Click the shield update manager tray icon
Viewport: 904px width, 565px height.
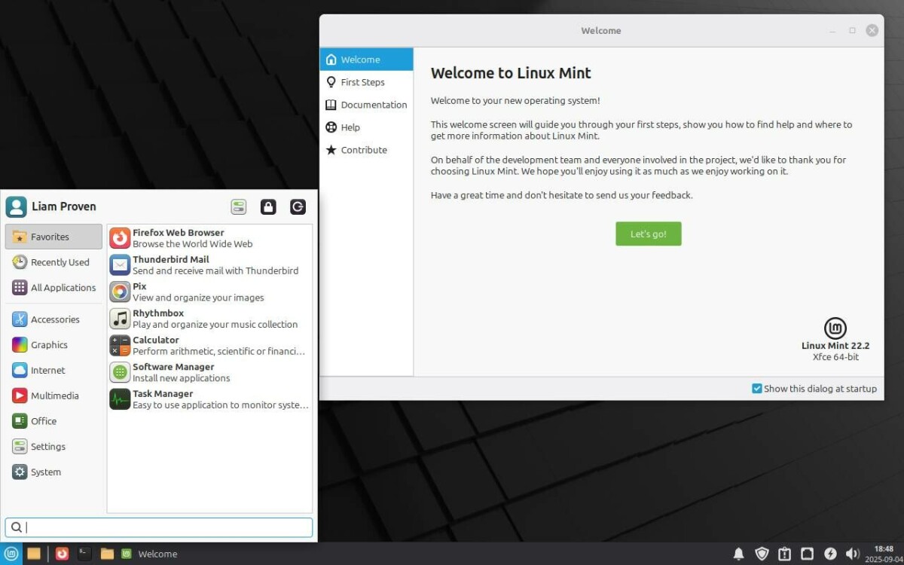click(762, 554)
